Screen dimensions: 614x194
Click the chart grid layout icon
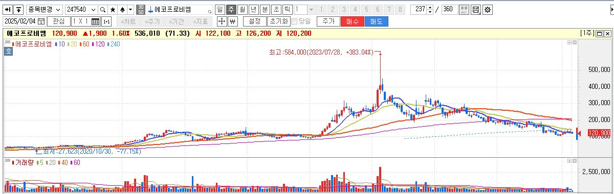point(95,21)
